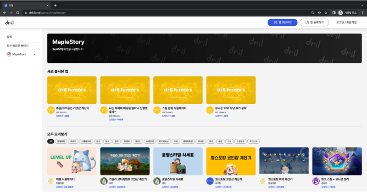Select the 가이드 filter chip

point(138,141)
